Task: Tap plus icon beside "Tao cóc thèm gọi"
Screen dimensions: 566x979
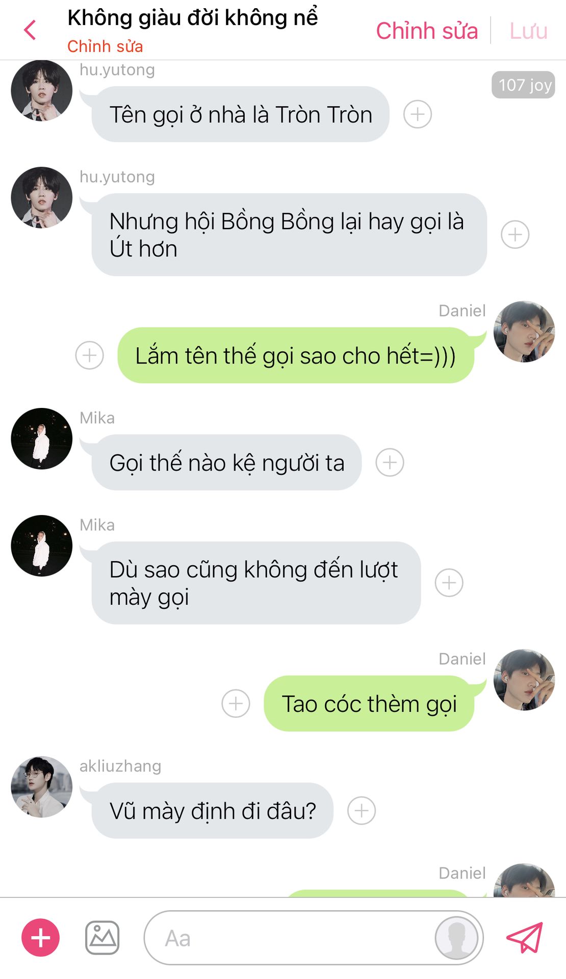Action: click(x=236, y=704)
